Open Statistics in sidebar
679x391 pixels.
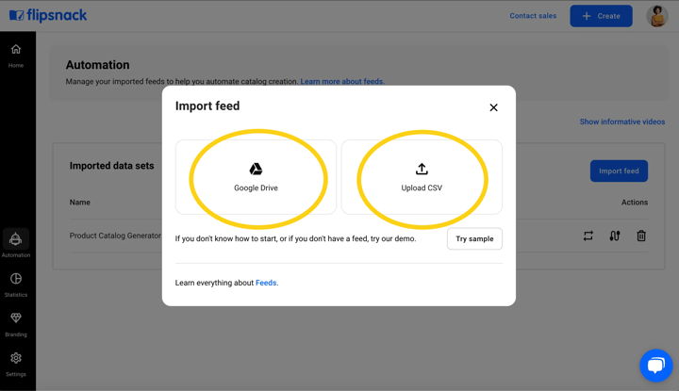[x=16, y=285]
